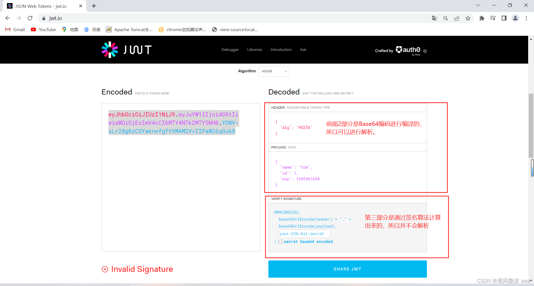Toggle the browser side panel icon
534x286 pixels.
[x=504, y=18]
